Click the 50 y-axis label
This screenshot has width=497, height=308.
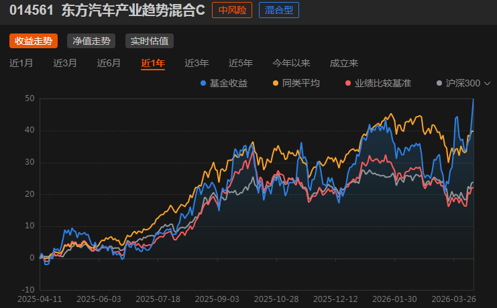pyautogui.click(x=30, y=98)
